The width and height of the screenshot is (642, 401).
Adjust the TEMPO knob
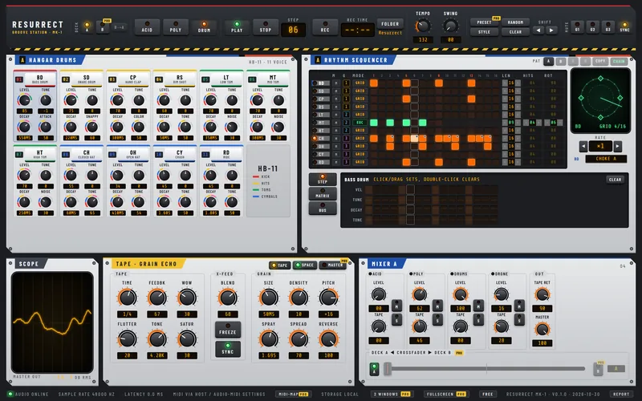pyautogui.click(x=423, y=26)
